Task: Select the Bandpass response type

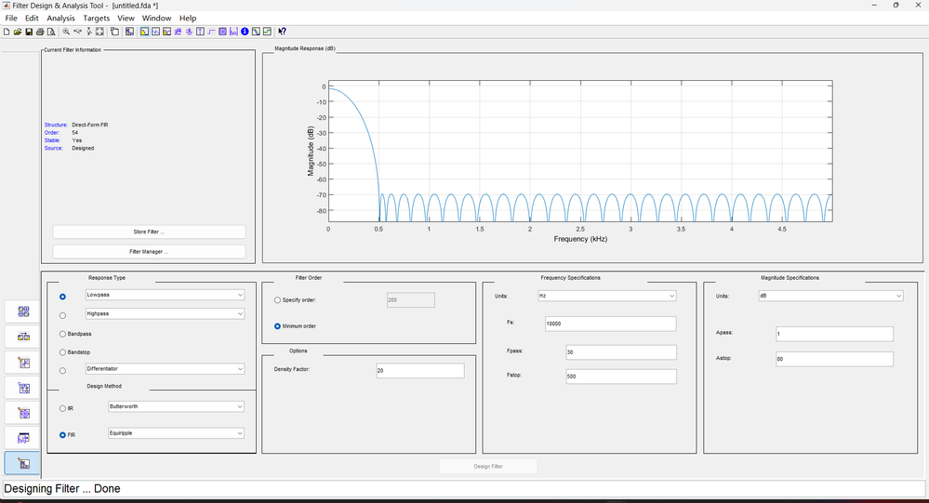Action: coord(62,333)
